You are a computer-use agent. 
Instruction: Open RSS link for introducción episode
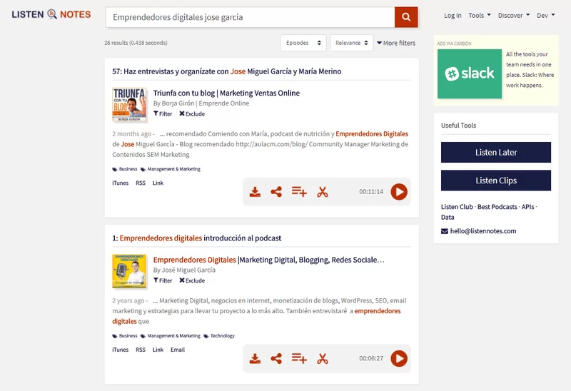point(141,350)
